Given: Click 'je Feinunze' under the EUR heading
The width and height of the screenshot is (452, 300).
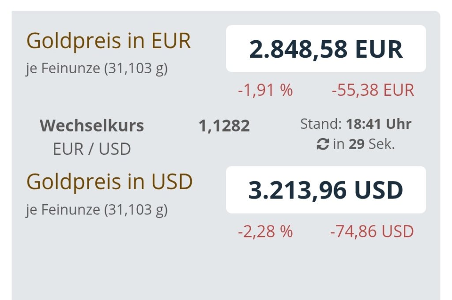Looking at the screenshot, I should [x=63, y=68].
